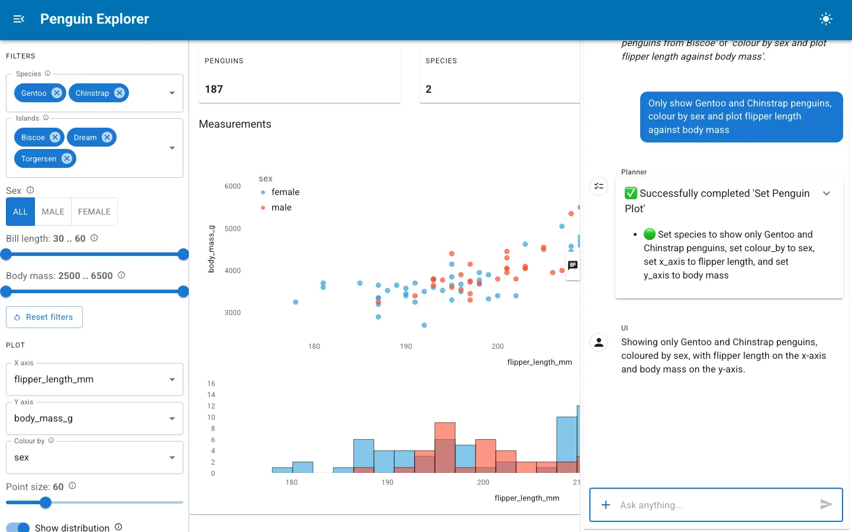Open the Species info icon
Viewport: 852px width, 532px height.
point(48,73)
